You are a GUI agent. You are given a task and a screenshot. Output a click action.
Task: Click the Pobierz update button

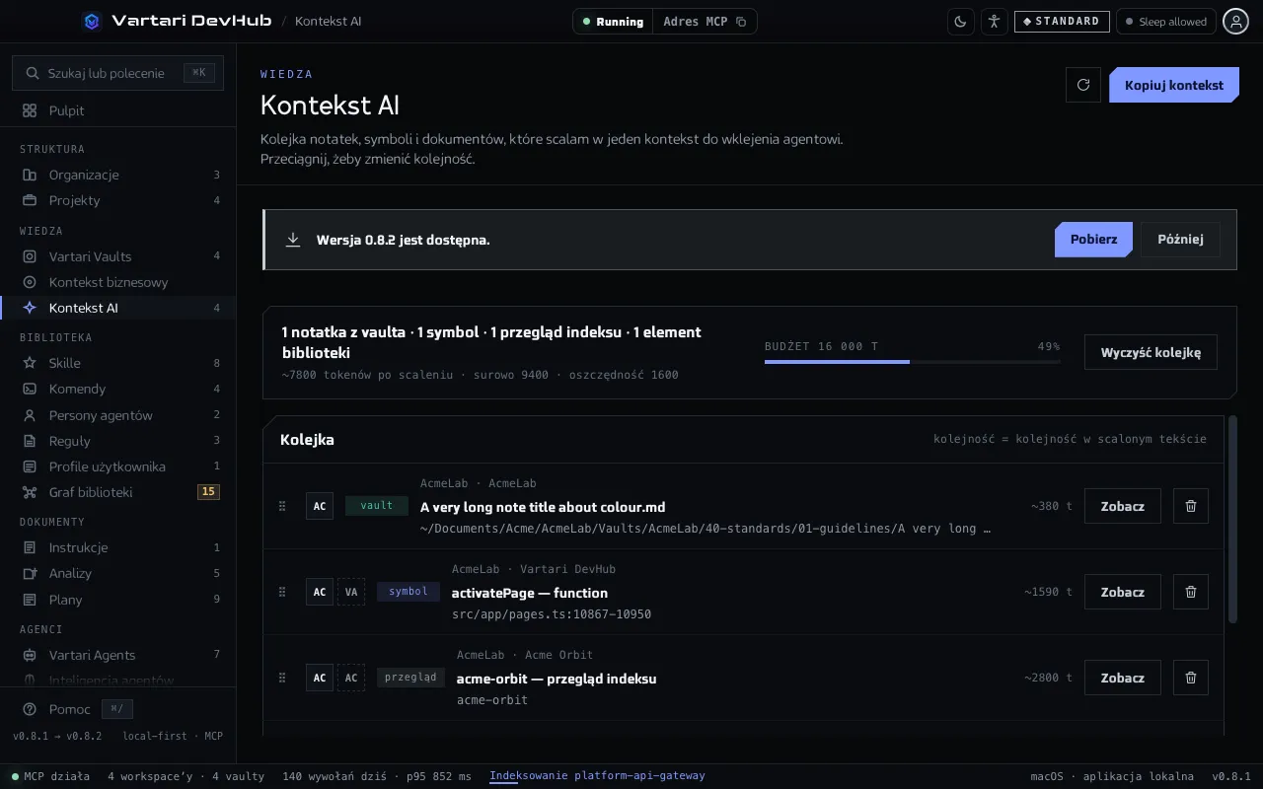point(1093,240)
